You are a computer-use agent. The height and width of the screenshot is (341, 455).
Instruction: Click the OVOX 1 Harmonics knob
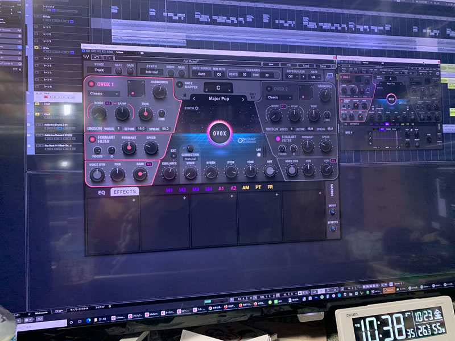coord(159,92)
